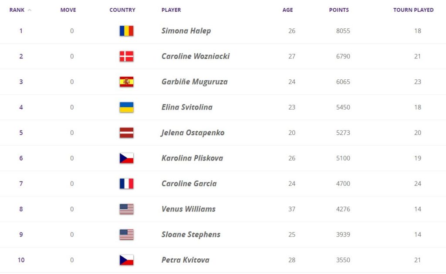Click the Spain flag icon
The image size is (446, 274).
(127, 82)
